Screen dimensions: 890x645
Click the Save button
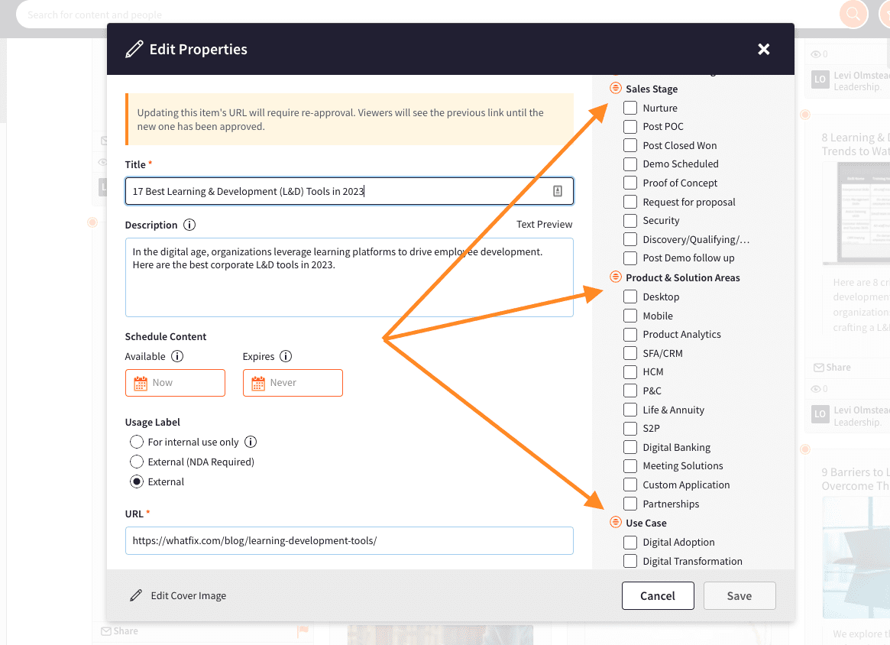click(x=739, y=595)
